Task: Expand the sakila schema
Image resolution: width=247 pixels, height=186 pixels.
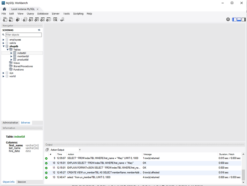Action: 3,43
